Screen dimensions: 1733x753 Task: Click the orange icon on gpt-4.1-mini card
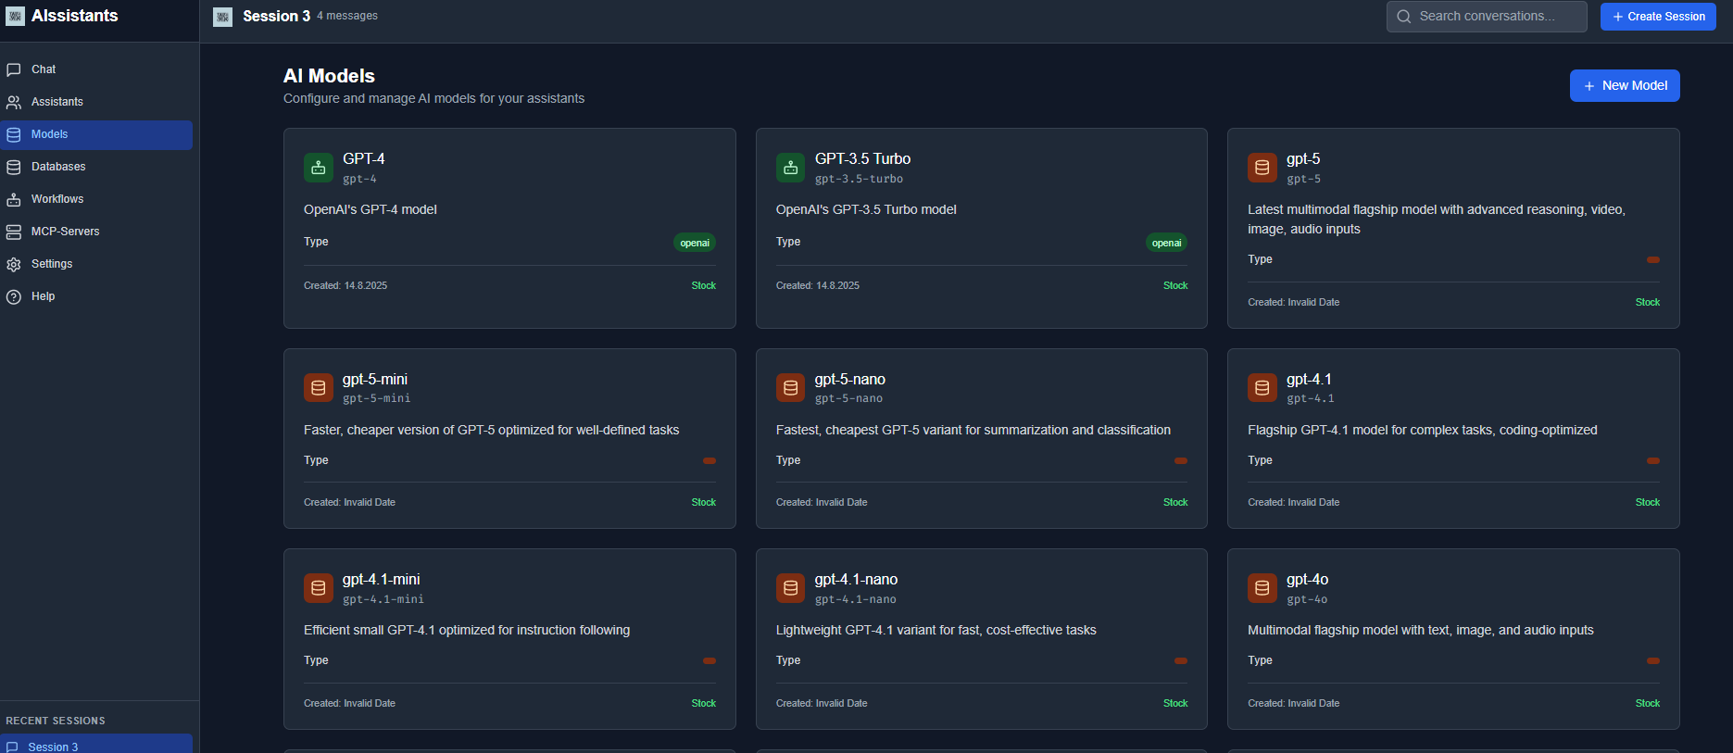(x=319, y=588)
